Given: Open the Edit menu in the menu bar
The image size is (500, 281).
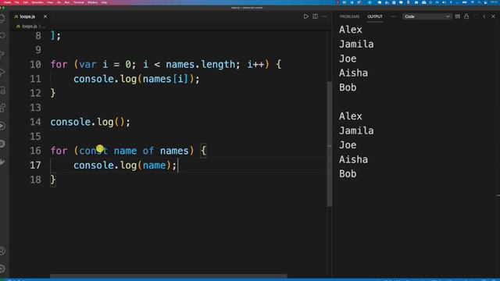Looking at the screenshot, I should point(26,2).
